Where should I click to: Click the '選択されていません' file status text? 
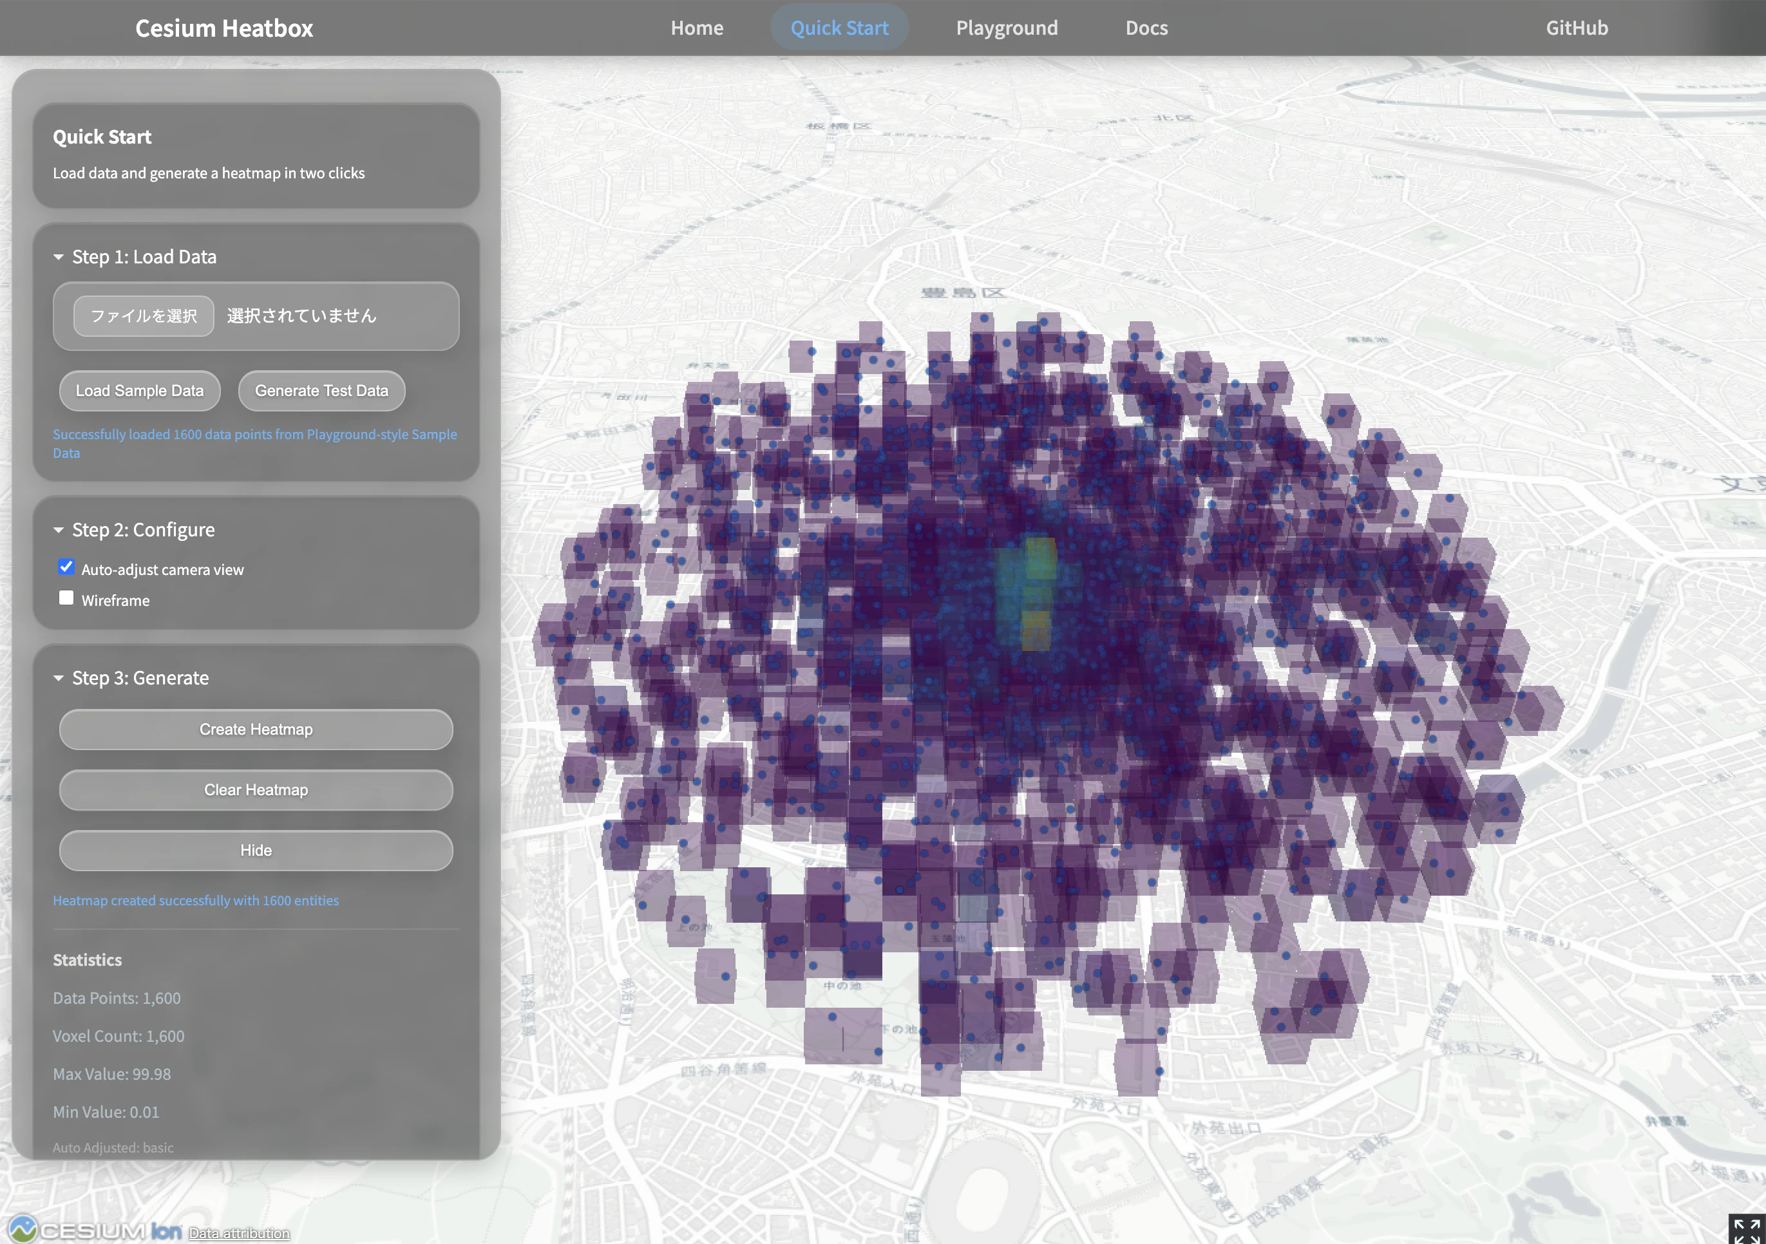(301, 316)
